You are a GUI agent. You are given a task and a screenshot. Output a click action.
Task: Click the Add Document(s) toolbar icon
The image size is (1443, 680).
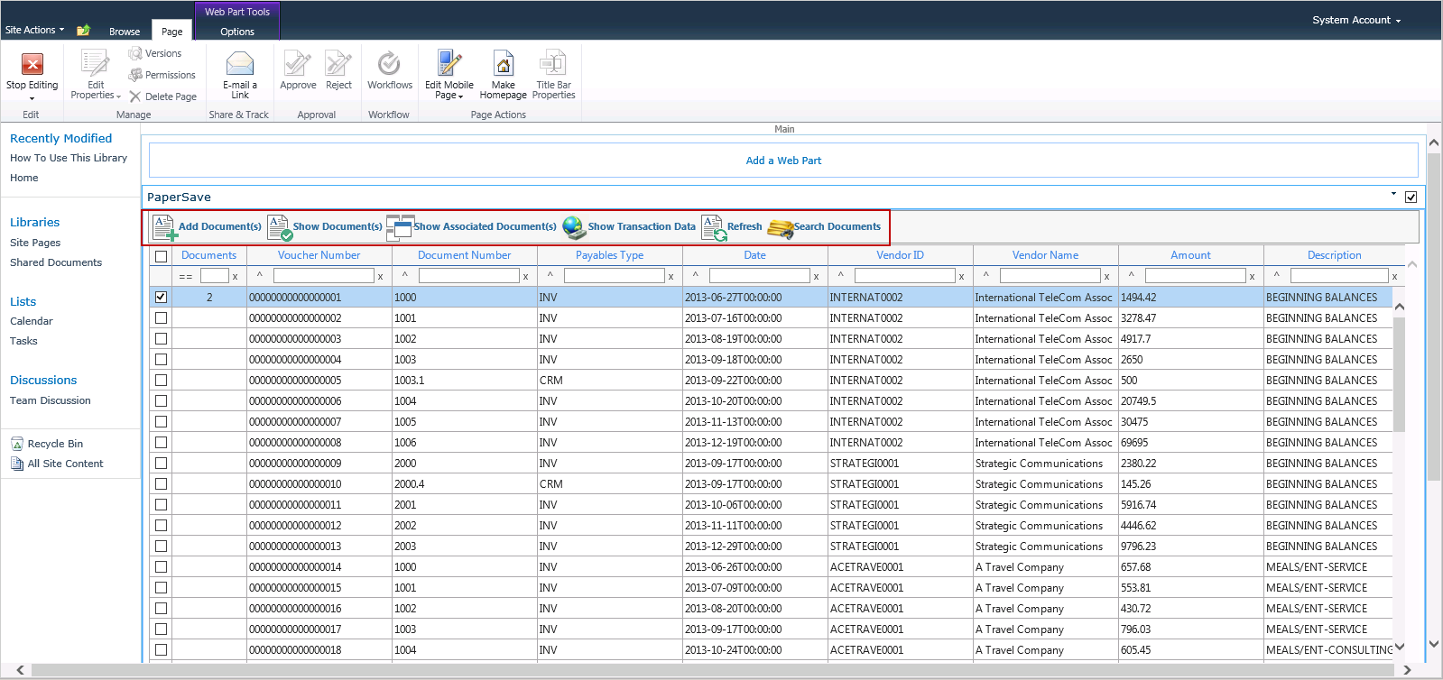(163, 227)
